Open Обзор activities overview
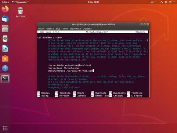The width and height of the screenshot is (177, 133). [5, 2]
